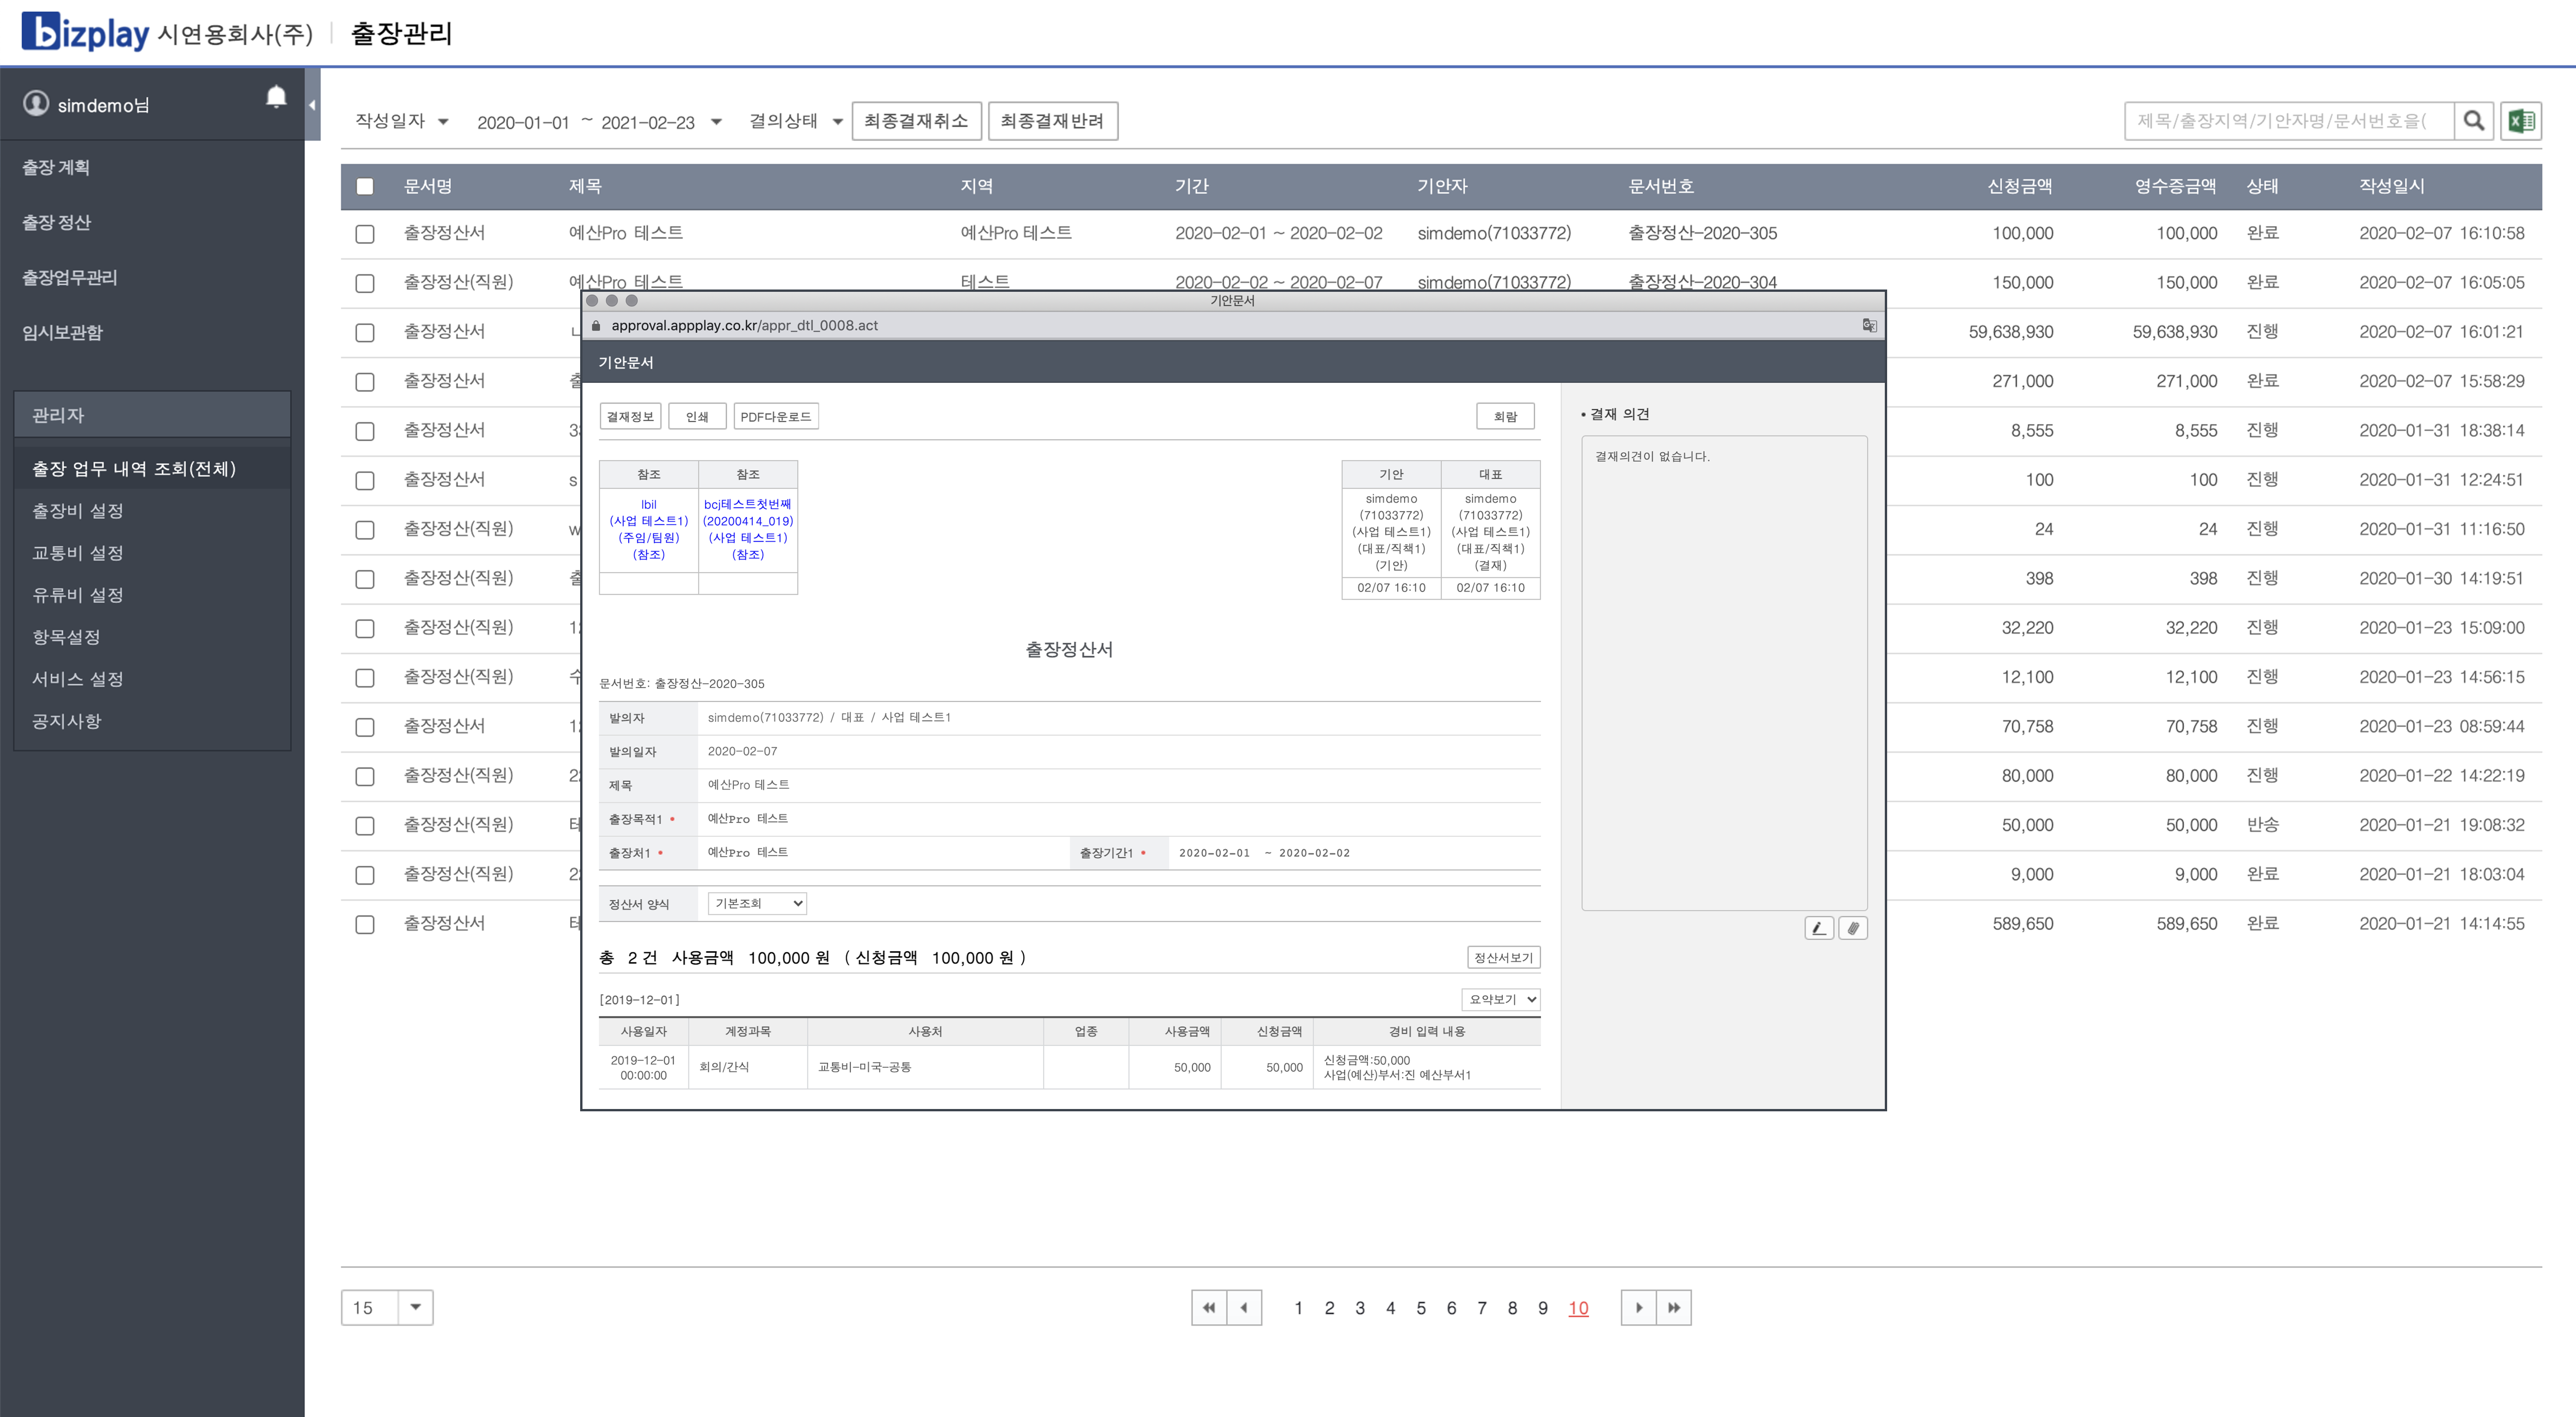This screenshot has height=1417, width=2576.
Task: Toggle the select-all checkbox in the table header
Action: 364,186
